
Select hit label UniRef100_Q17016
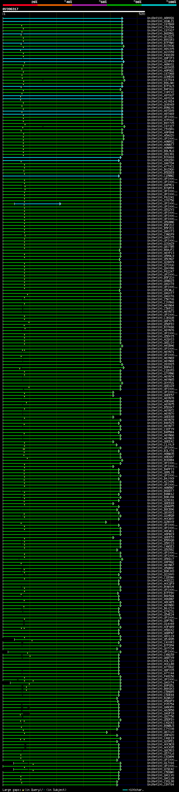161,763
